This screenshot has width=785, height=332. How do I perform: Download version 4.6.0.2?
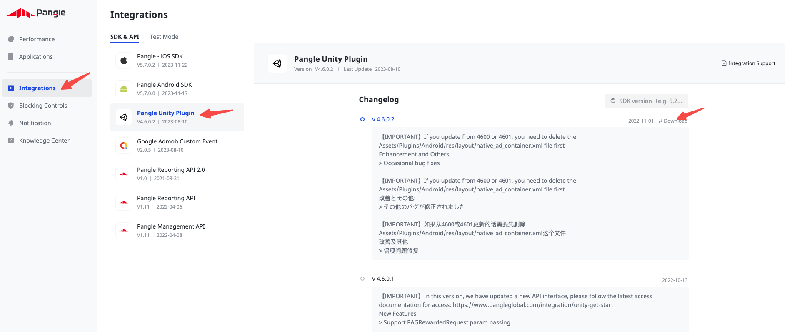click(x=673, y=121)
